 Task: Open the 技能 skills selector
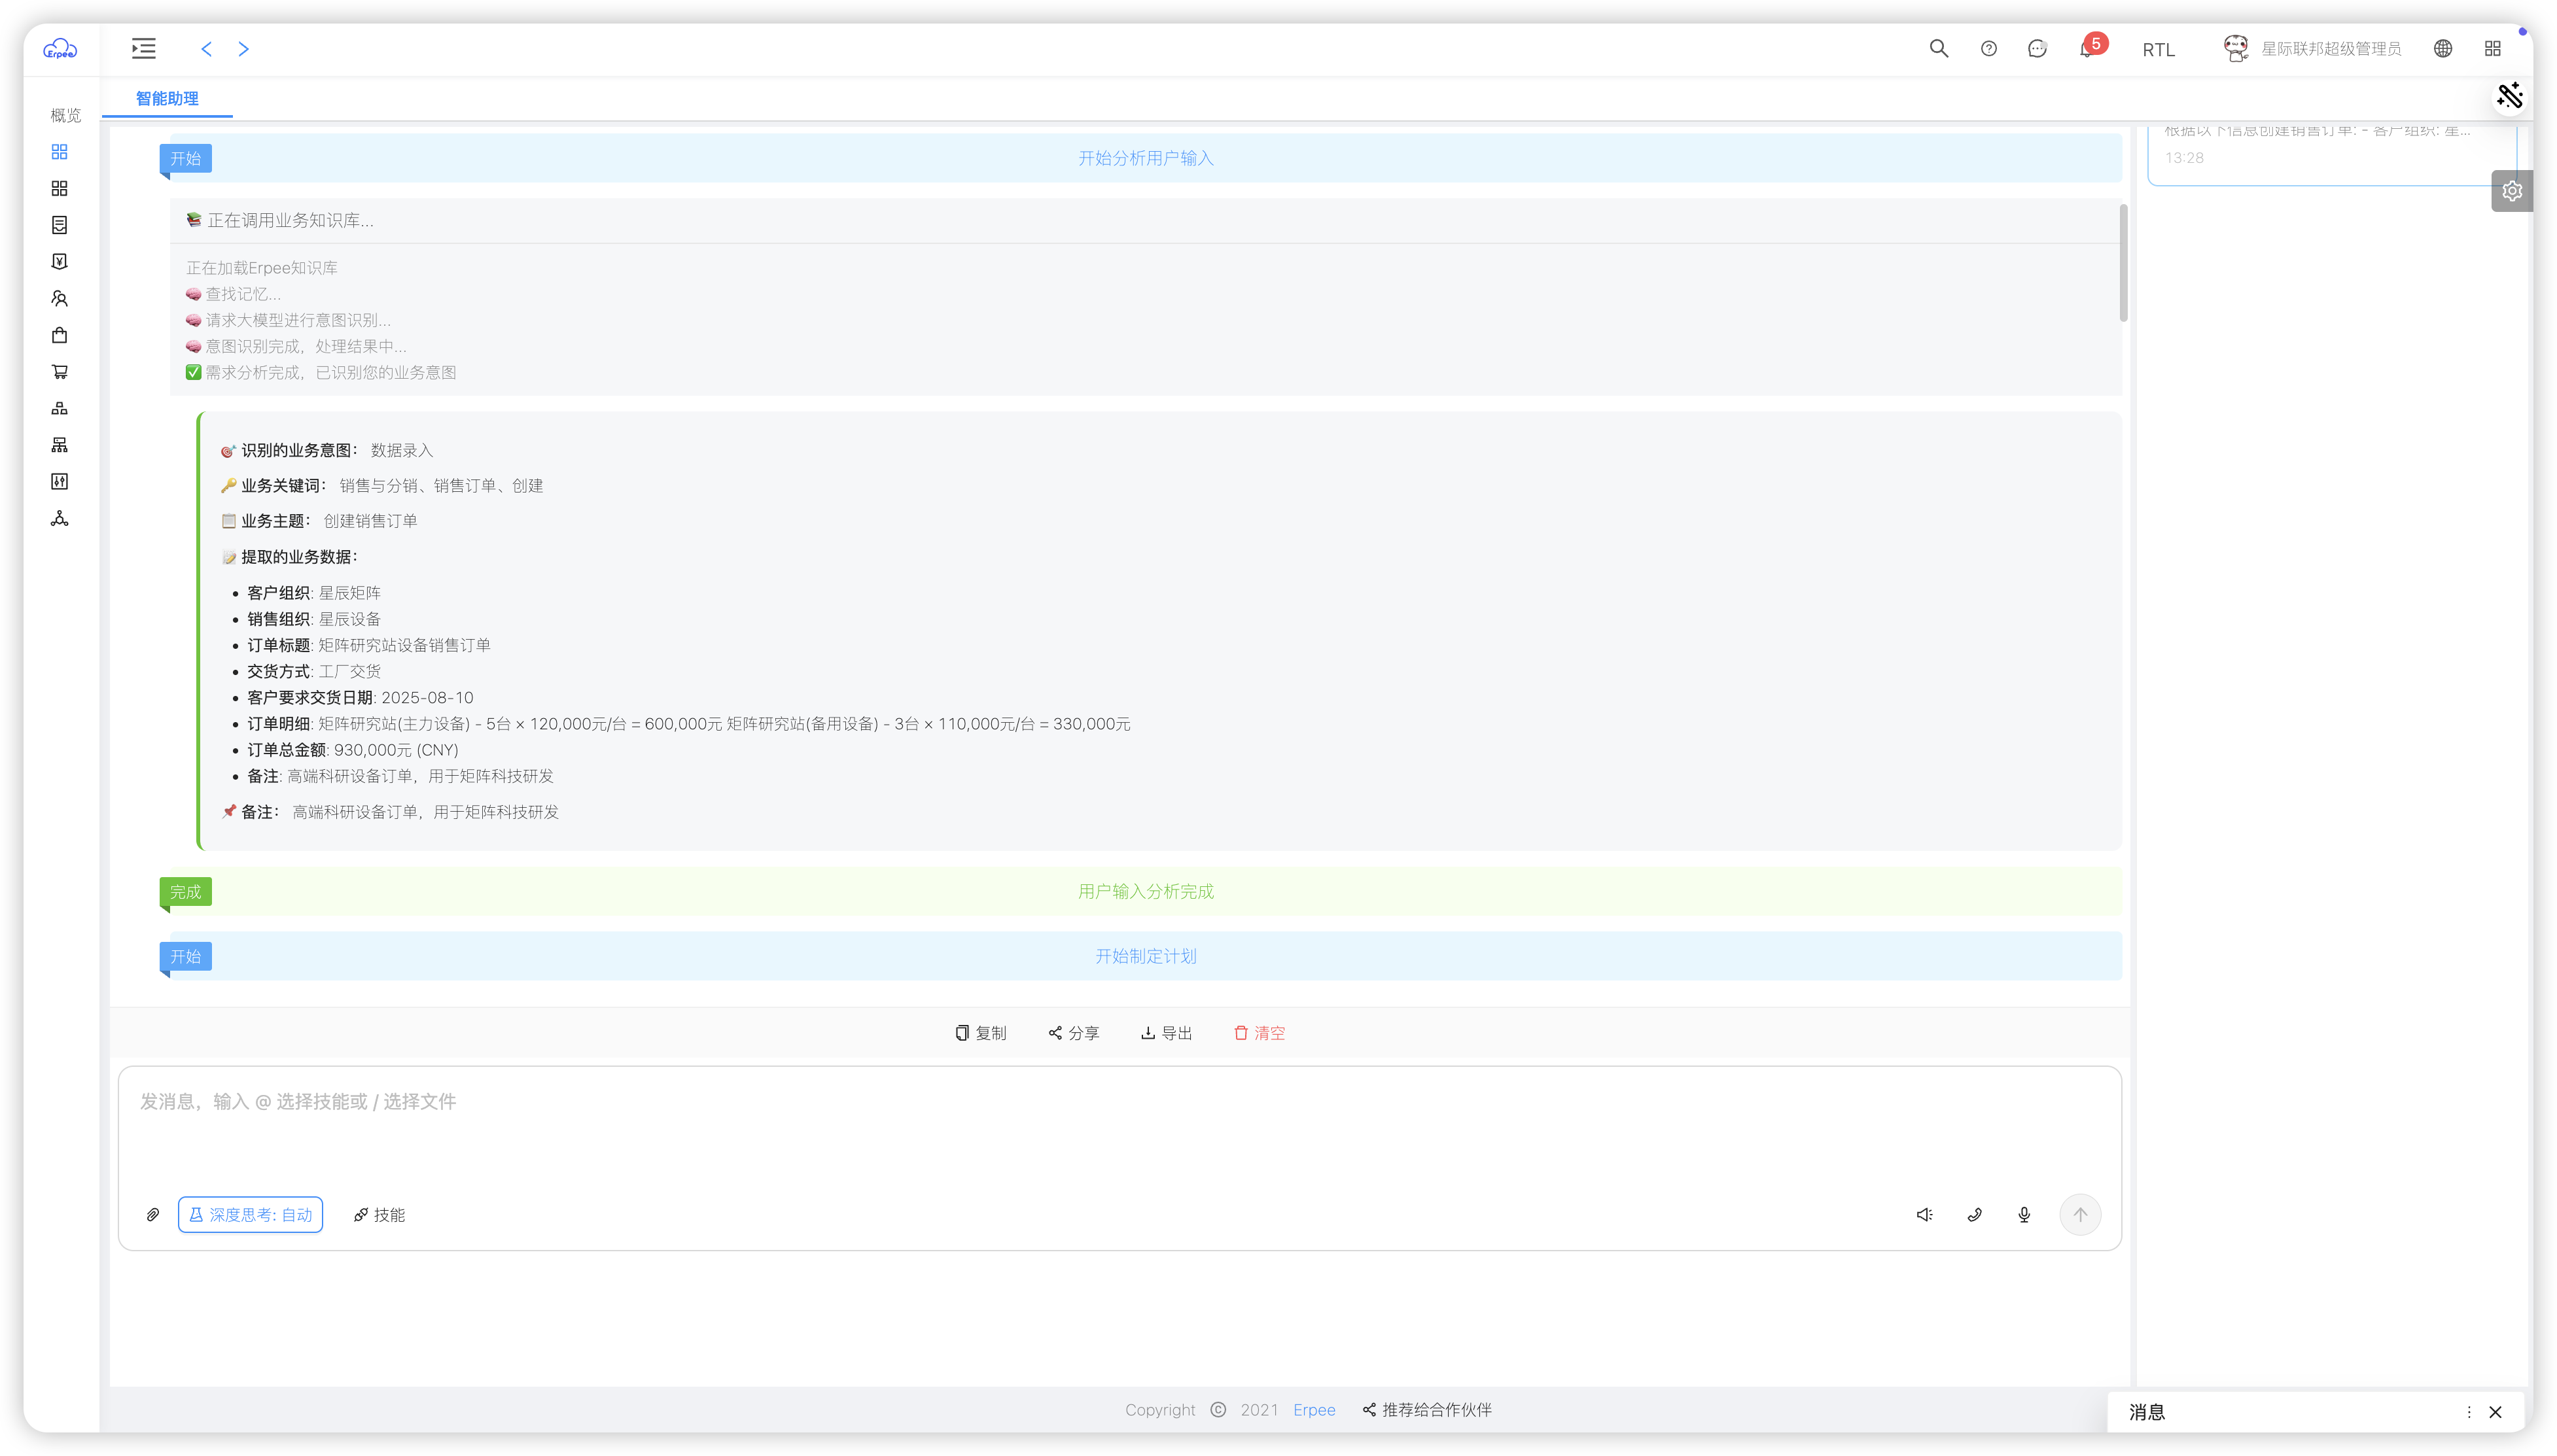pos(379,1214)
